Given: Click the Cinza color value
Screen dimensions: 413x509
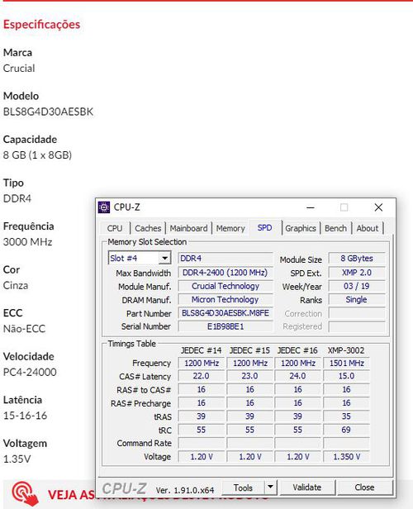Looking at the screenshot, I should click(16, 285).
